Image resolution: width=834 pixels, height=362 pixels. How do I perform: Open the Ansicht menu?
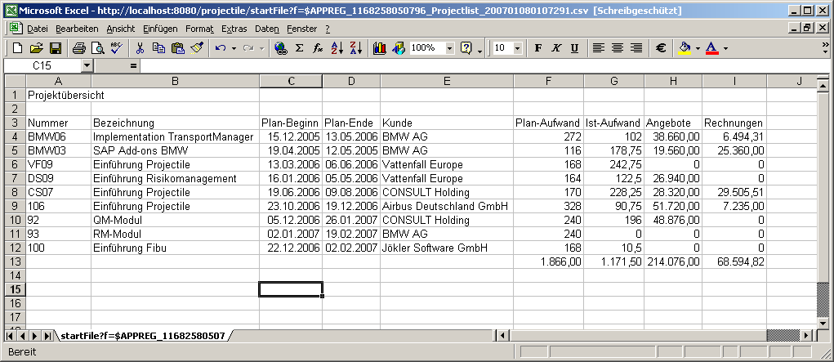coord(121,29)
